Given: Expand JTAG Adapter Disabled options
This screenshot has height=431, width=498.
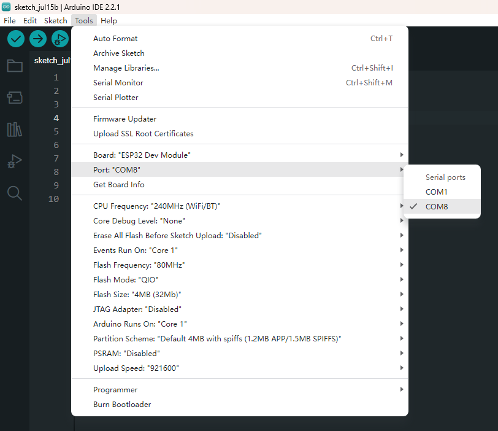Looking at the screenshot, I should 240,309.
